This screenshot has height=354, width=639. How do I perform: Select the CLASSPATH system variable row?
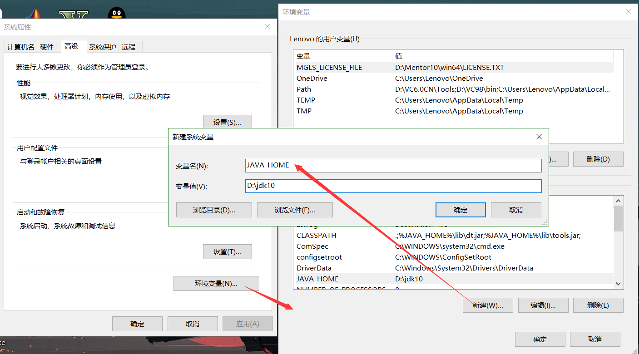pyautogui.click(x=453, y=235)
